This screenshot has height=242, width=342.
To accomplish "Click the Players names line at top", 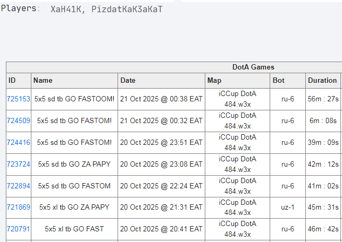I will click(106, 10).
